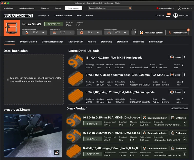194x160 pixels.
Task: Switch to Filamente tab
Action: pyautogui.click(x=45, y=8)
